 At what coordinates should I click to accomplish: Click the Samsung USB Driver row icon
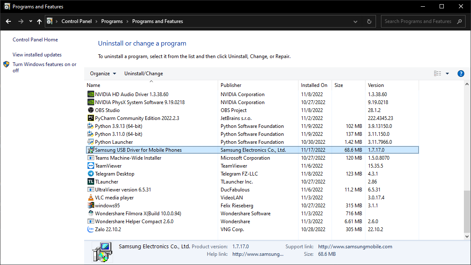(x=91, y=150)
